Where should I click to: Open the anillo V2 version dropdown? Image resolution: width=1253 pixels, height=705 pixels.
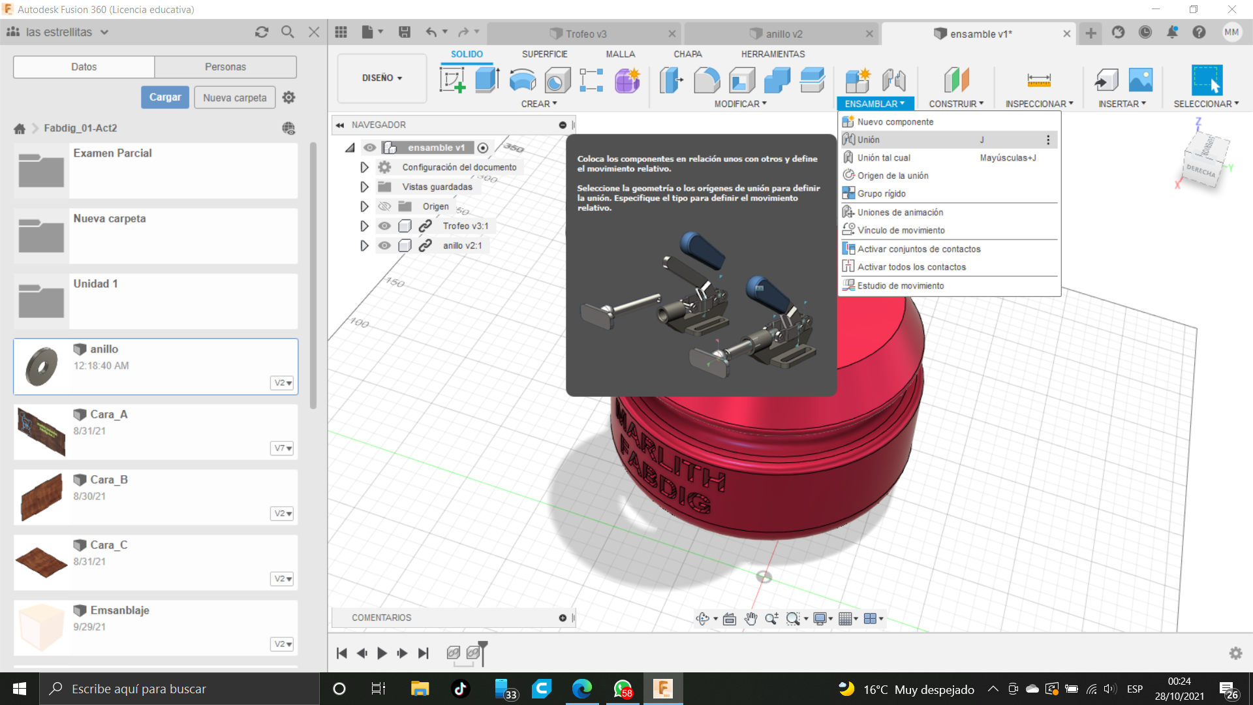click(x=283, y=383)
